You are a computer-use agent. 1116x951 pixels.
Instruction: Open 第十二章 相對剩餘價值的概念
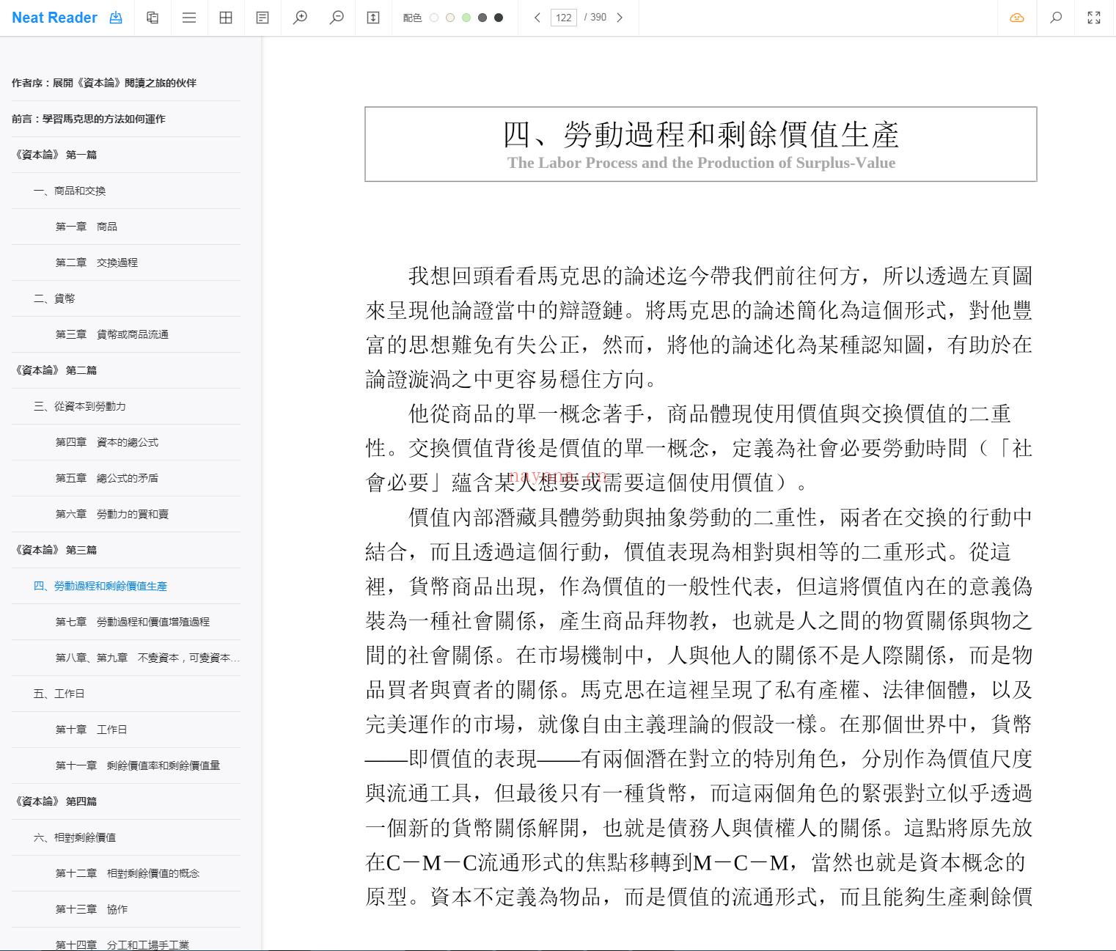(x=128, y=873)
